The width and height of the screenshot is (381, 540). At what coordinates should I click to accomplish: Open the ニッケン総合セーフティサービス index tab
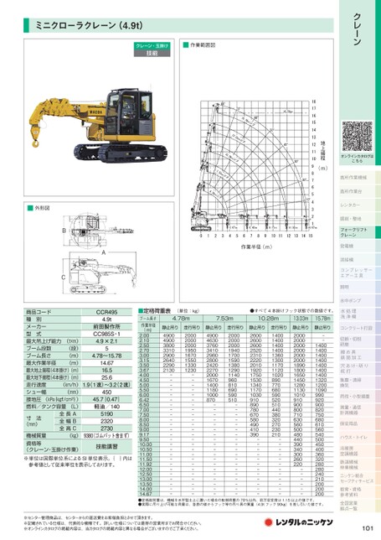pyautogui.click(x=358, y=478)
